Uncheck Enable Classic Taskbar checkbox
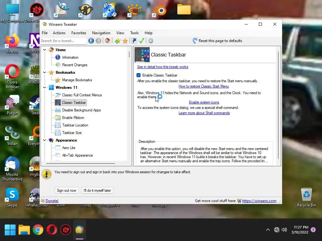Image resolution: width=322 pixels, height=241 pixels. pyautogui.click(x=139, y=75)
